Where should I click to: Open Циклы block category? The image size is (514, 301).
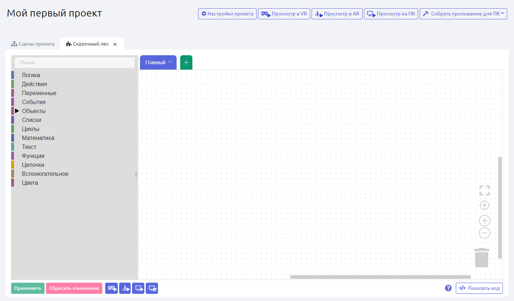(x=31, y=129)
